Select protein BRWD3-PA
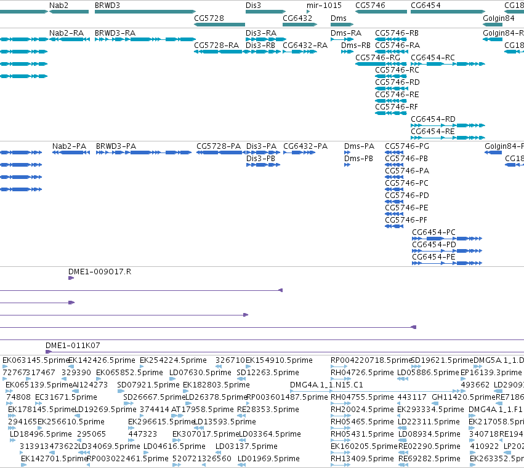Screen dimensions: 524x468 (x=116, y=146)
